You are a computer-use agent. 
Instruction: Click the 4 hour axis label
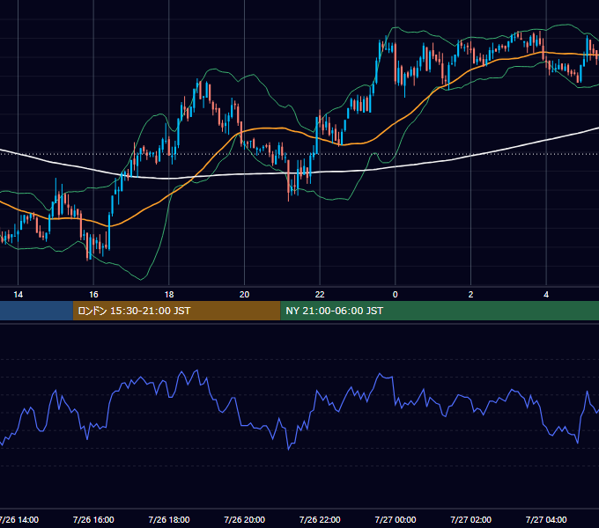(x=546, y=295)
